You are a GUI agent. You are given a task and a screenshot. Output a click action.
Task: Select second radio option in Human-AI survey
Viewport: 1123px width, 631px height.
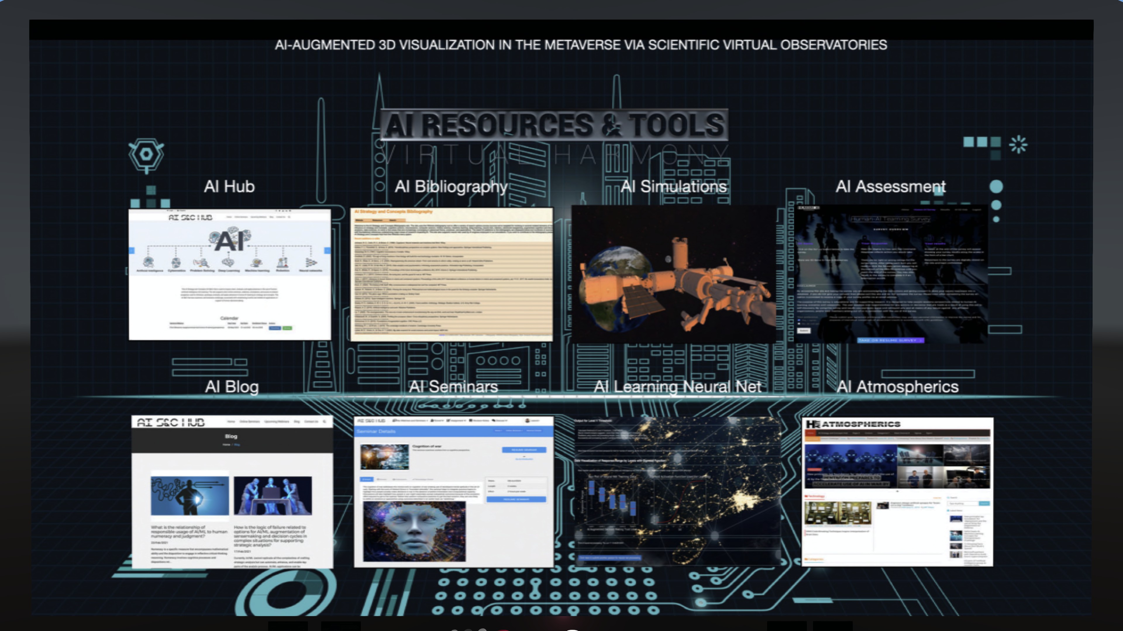point(799,324)
